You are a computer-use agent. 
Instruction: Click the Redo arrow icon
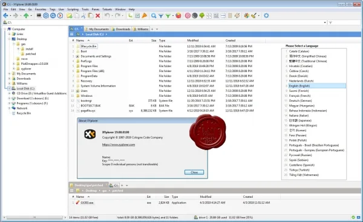(x=117, y=16)
